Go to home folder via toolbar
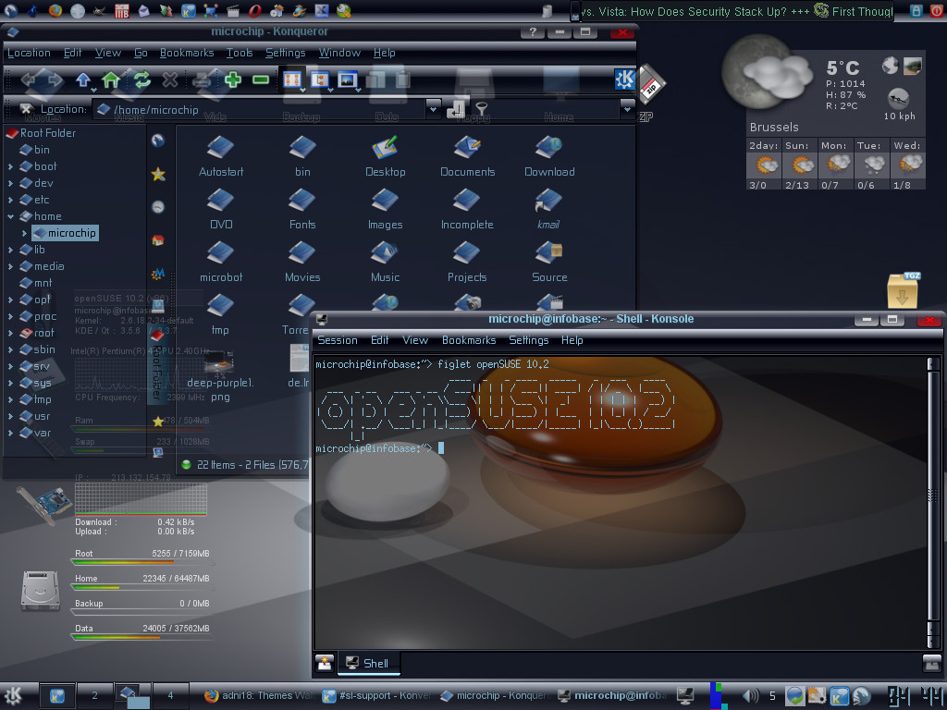Image resolution: width=947 pixels, height=710 pixels. pyautogui.click(x=111, y=80)
